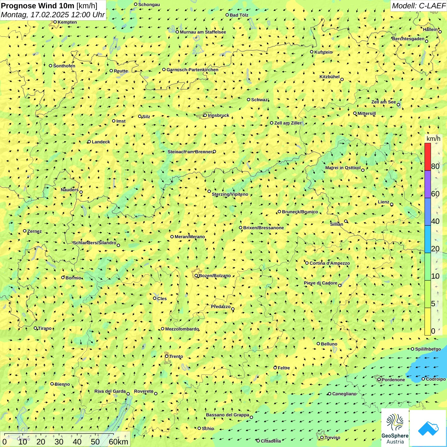Click the '60km' scale bar label
This screenshot has width=447, height=447.
coord(118,442)
